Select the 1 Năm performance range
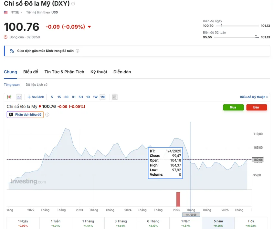Viewport: 274px width, 229px height. pos(186,223)
